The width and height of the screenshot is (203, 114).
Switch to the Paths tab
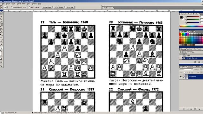(198, 67)
